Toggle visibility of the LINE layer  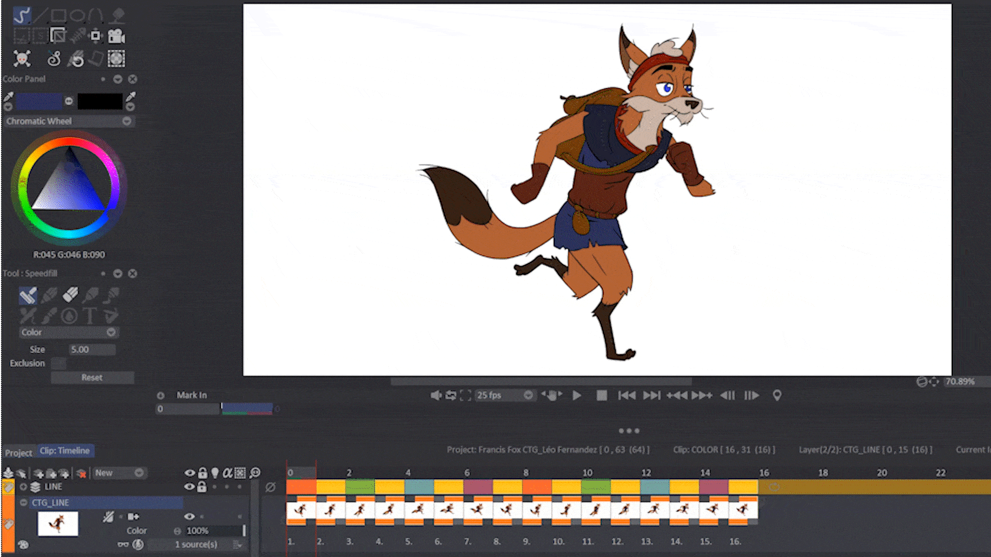click(189, 487)
